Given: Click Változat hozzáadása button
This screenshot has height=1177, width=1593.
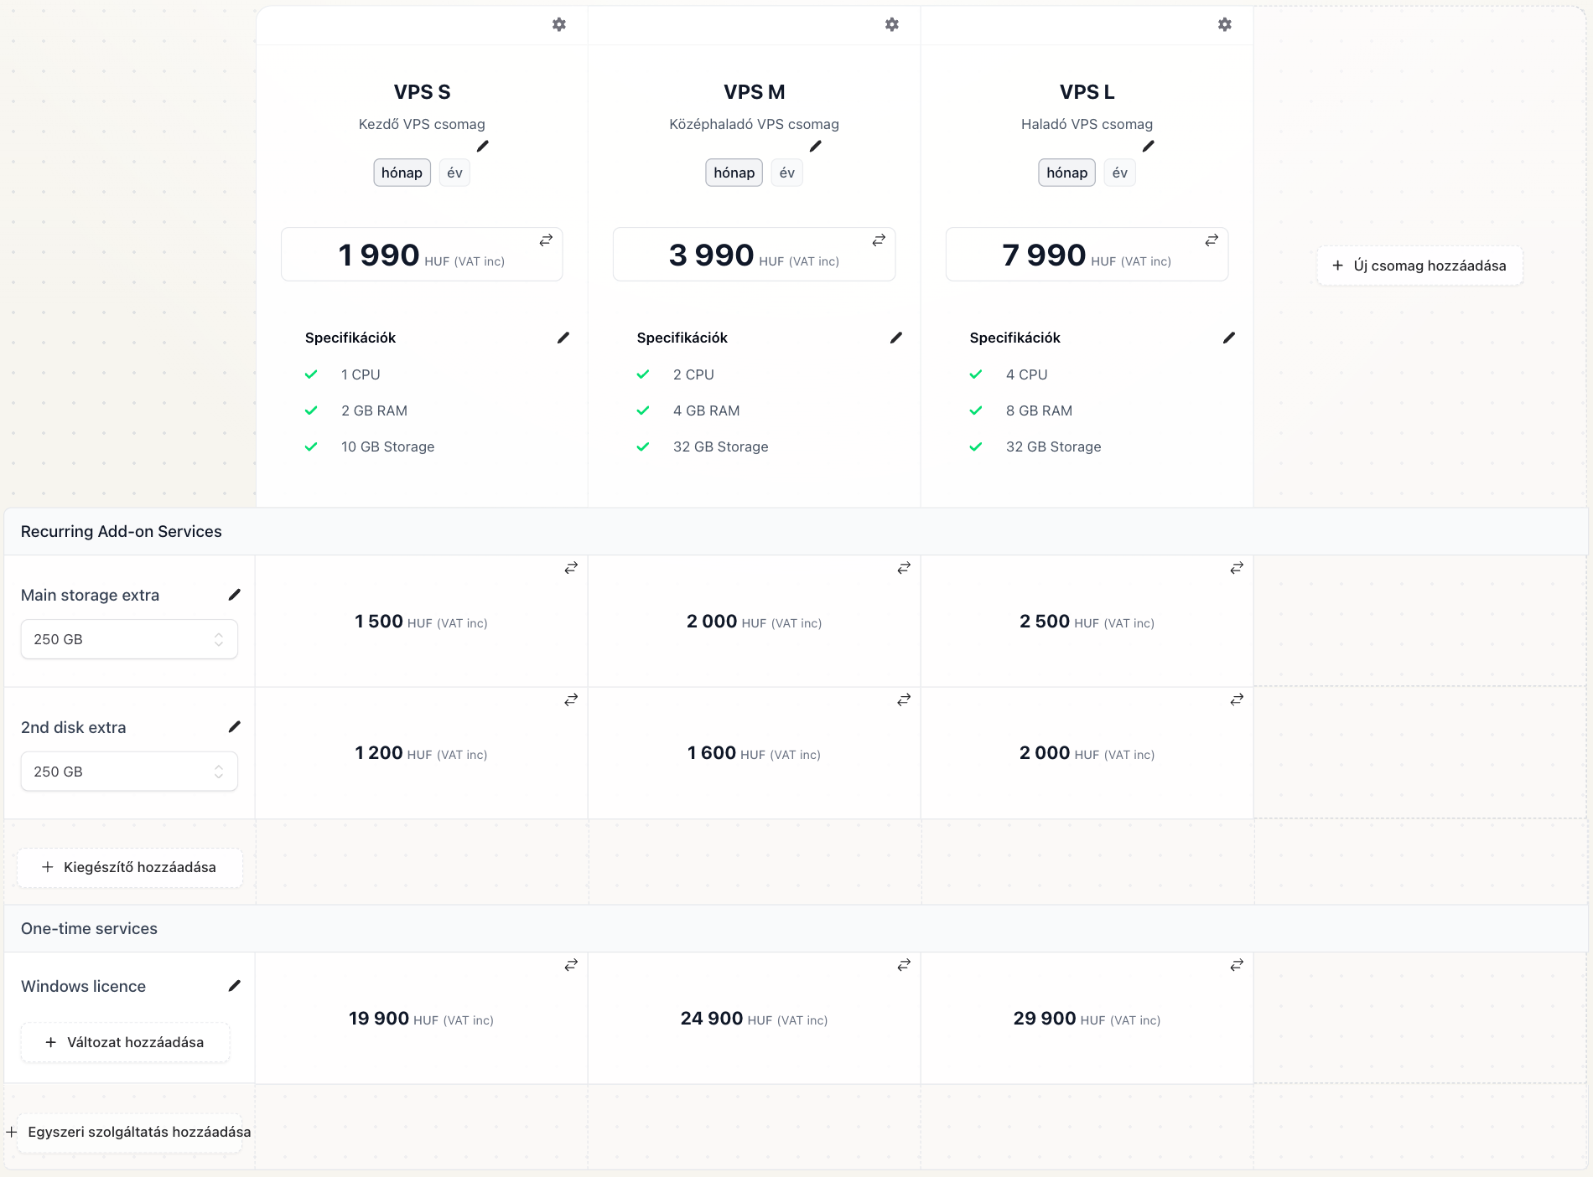Looking at the screenshot, I should coord(125,1042).
